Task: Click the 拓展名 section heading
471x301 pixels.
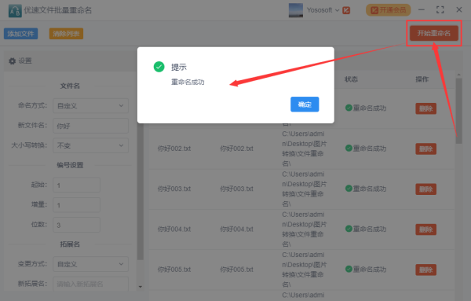Action: [70, 244]
